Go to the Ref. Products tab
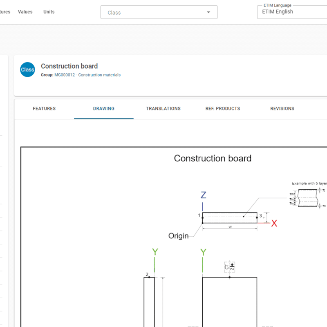 [223, 109]
